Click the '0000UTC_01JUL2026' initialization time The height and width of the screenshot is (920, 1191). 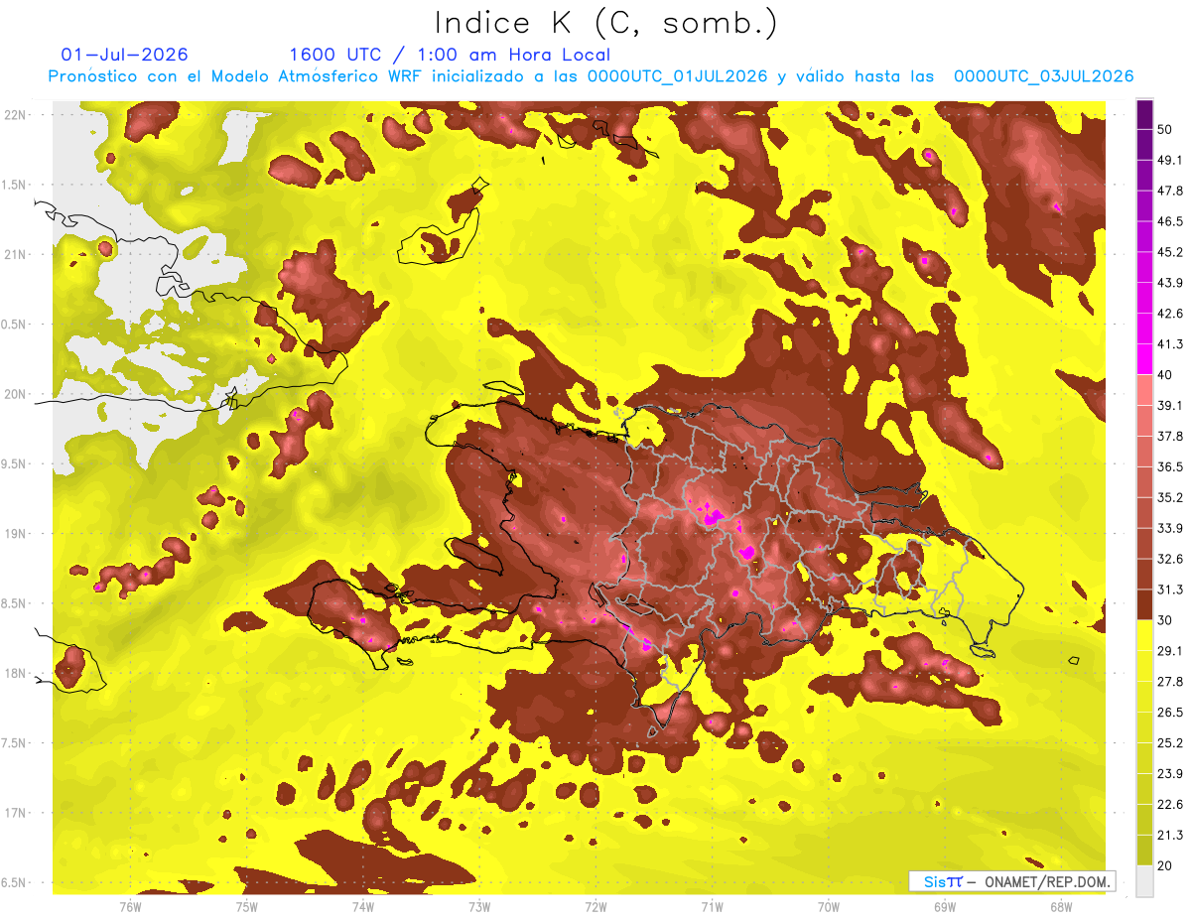click(677, 76)
